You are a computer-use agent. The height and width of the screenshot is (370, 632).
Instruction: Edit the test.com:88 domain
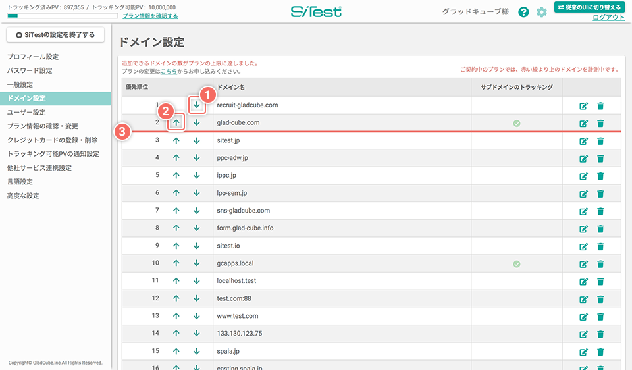click(583, 299)
